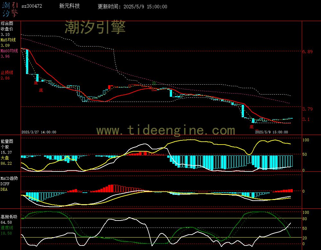This screenshot has height=250, width=321.
Task: Click the 底 marker beside the end date label
Action: (252, 127)
